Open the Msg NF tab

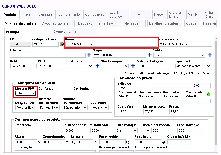(x=194, y=14)
